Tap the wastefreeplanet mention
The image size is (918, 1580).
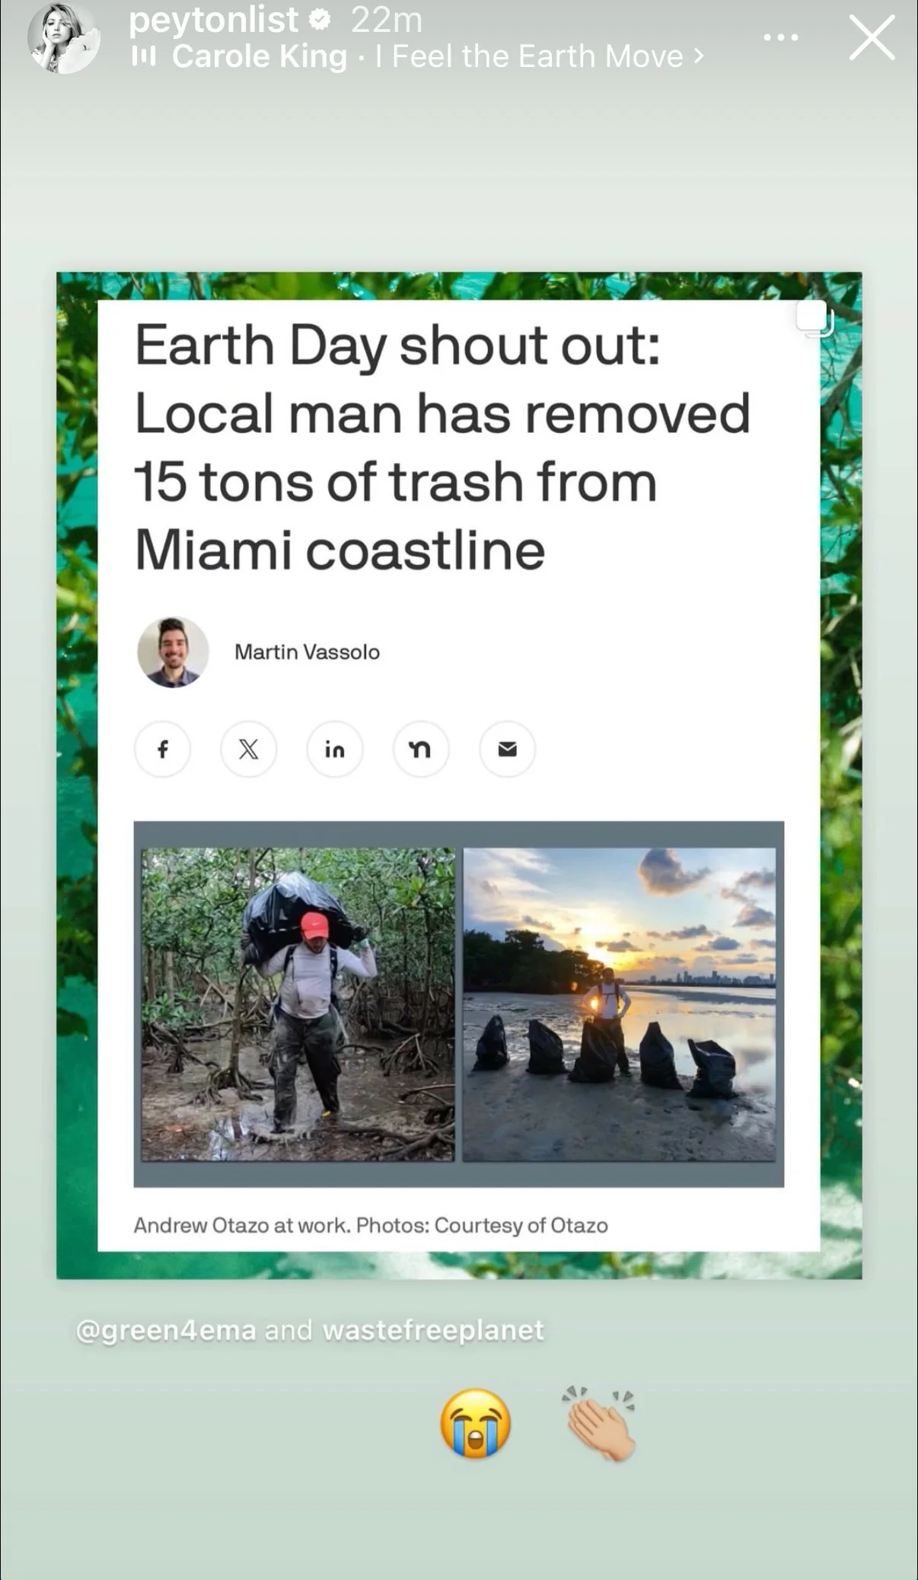[433, 1330]
